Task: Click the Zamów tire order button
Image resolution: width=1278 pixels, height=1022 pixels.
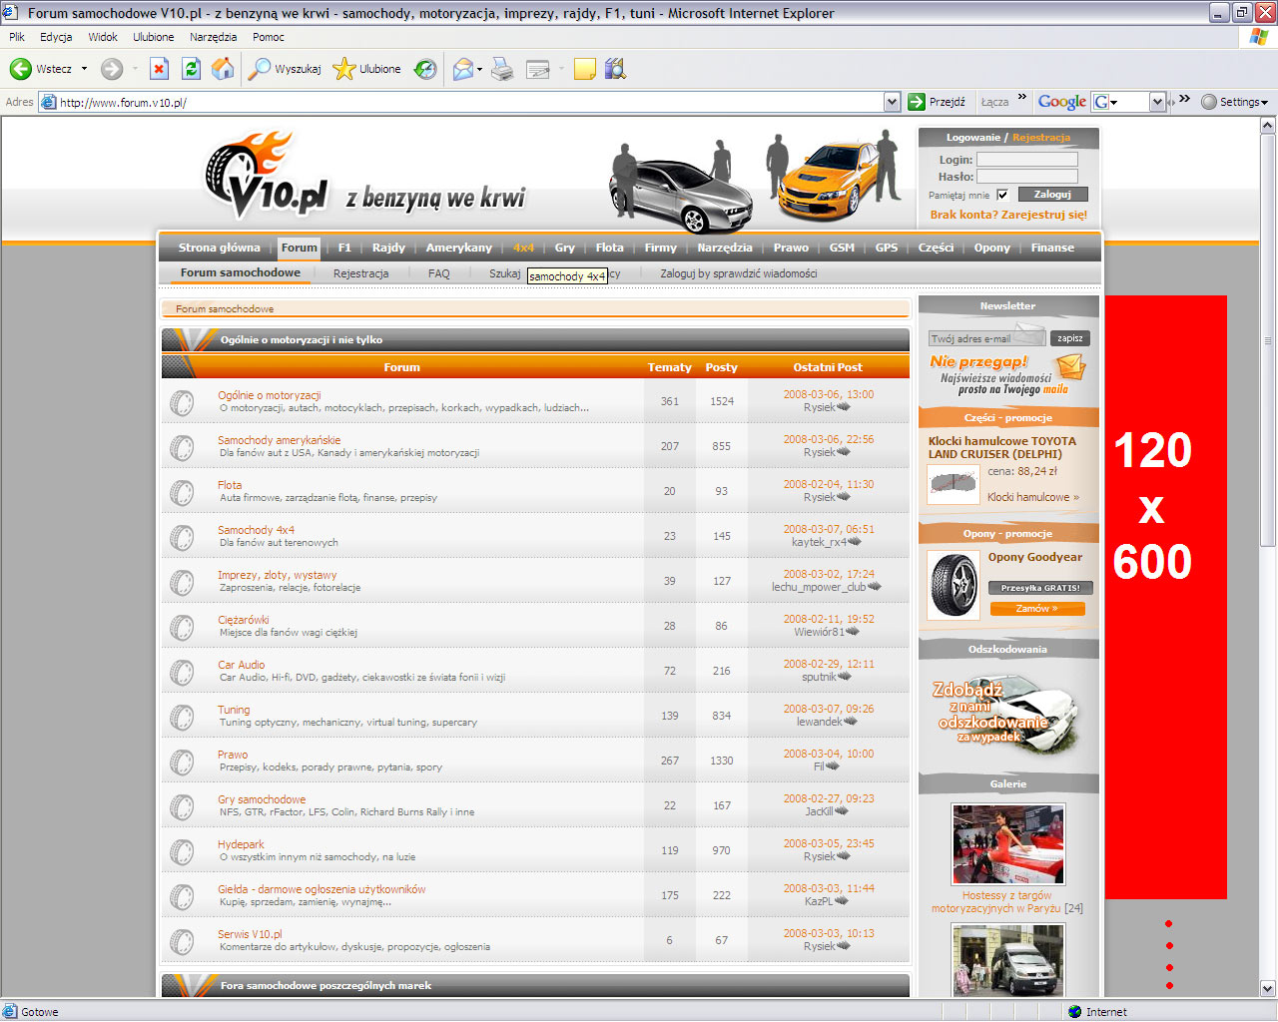Action: point(1037,609)
